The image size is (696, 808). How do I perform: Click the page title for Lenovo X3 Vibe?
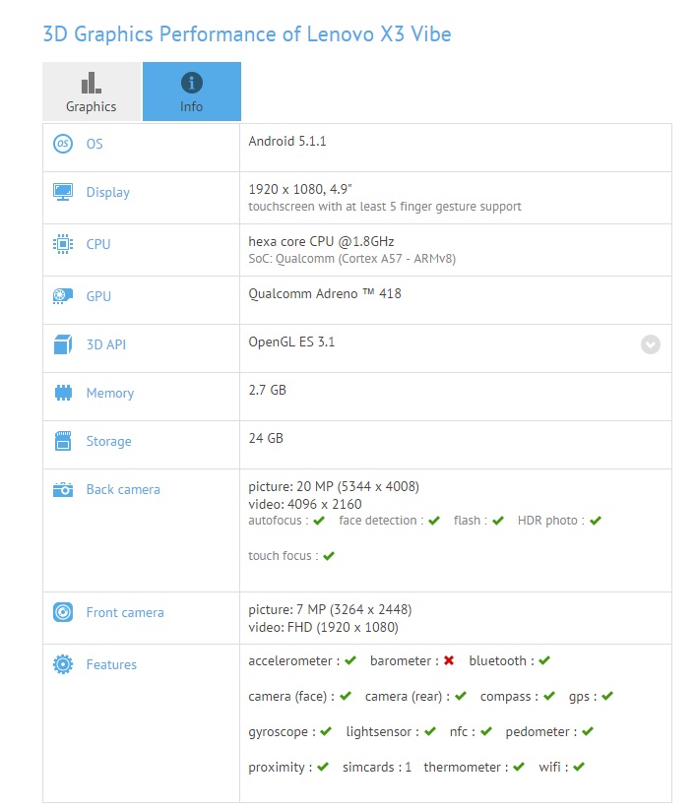point(247,33)
